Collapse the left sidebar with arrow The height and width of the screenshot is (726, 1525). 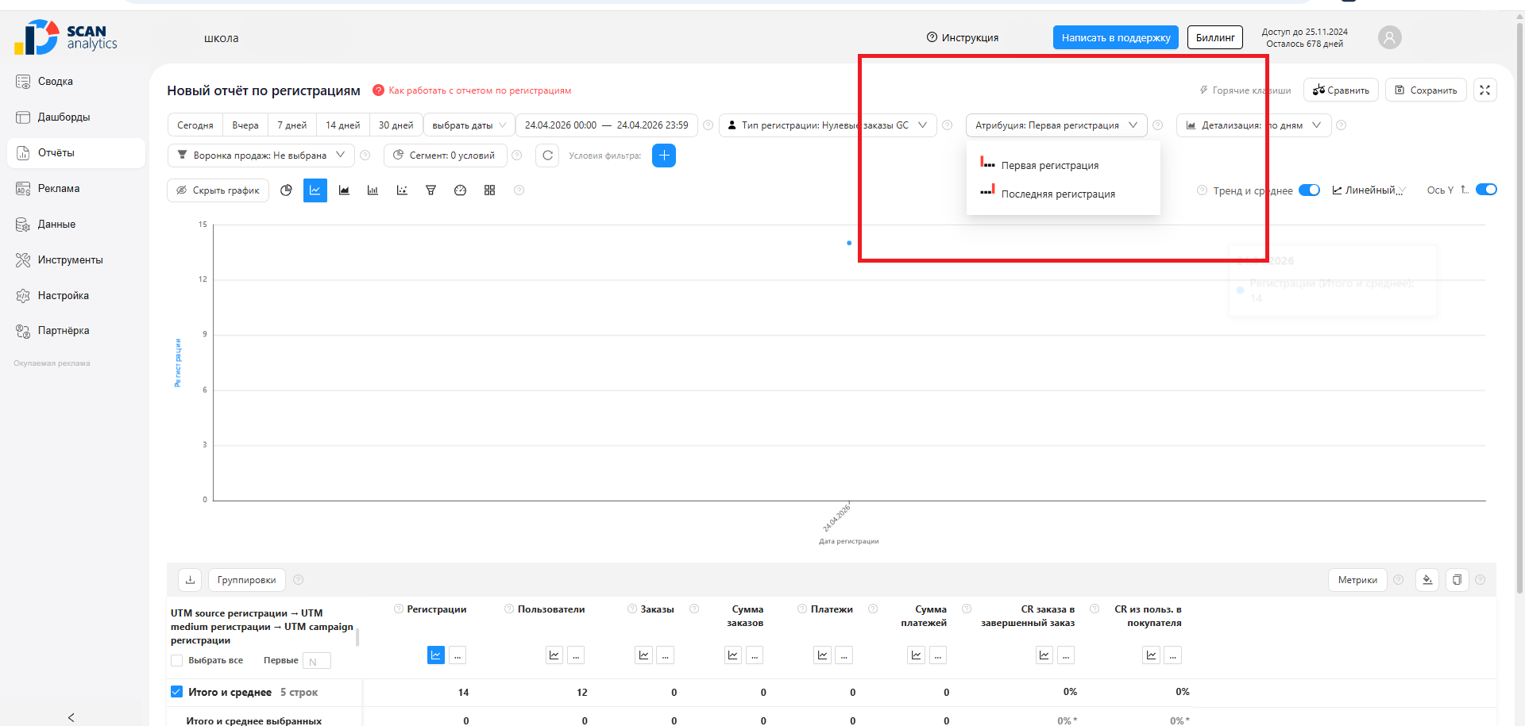pos(71,717)
